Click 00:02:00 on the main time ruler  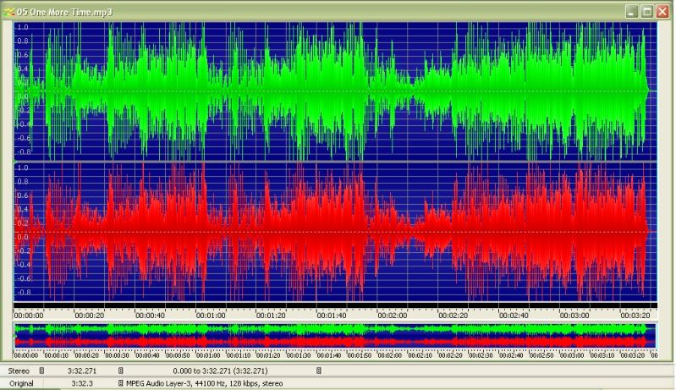393,316
